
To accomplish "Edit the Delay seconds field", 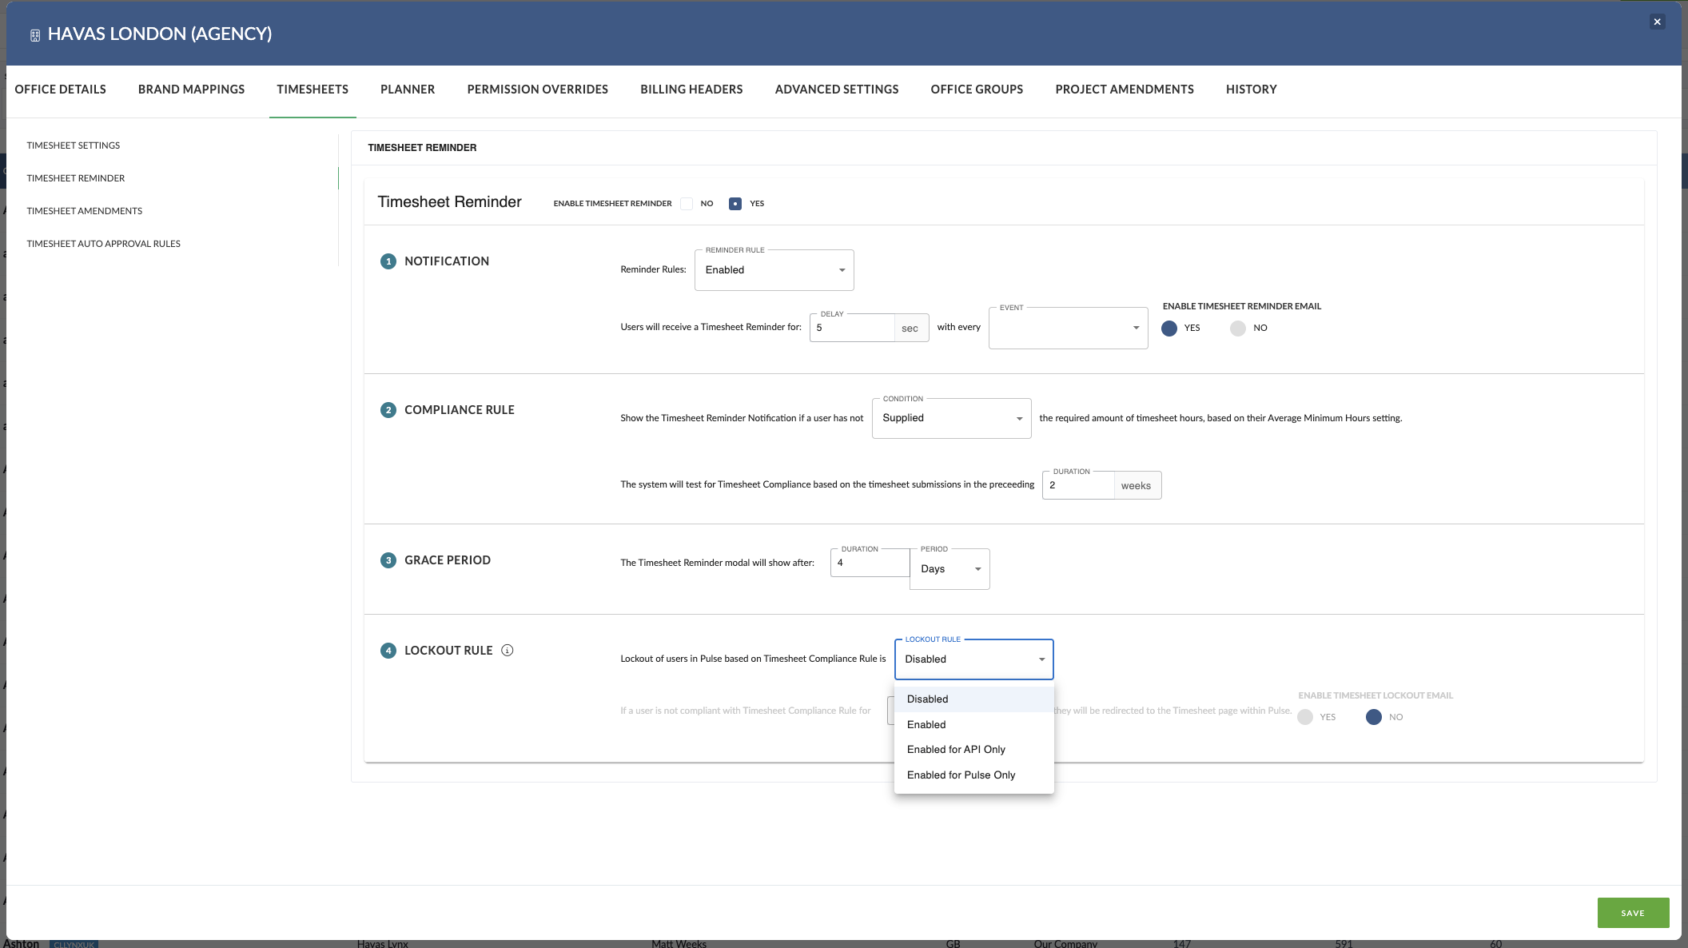I will pyautogui.click(x=852, y=328).
